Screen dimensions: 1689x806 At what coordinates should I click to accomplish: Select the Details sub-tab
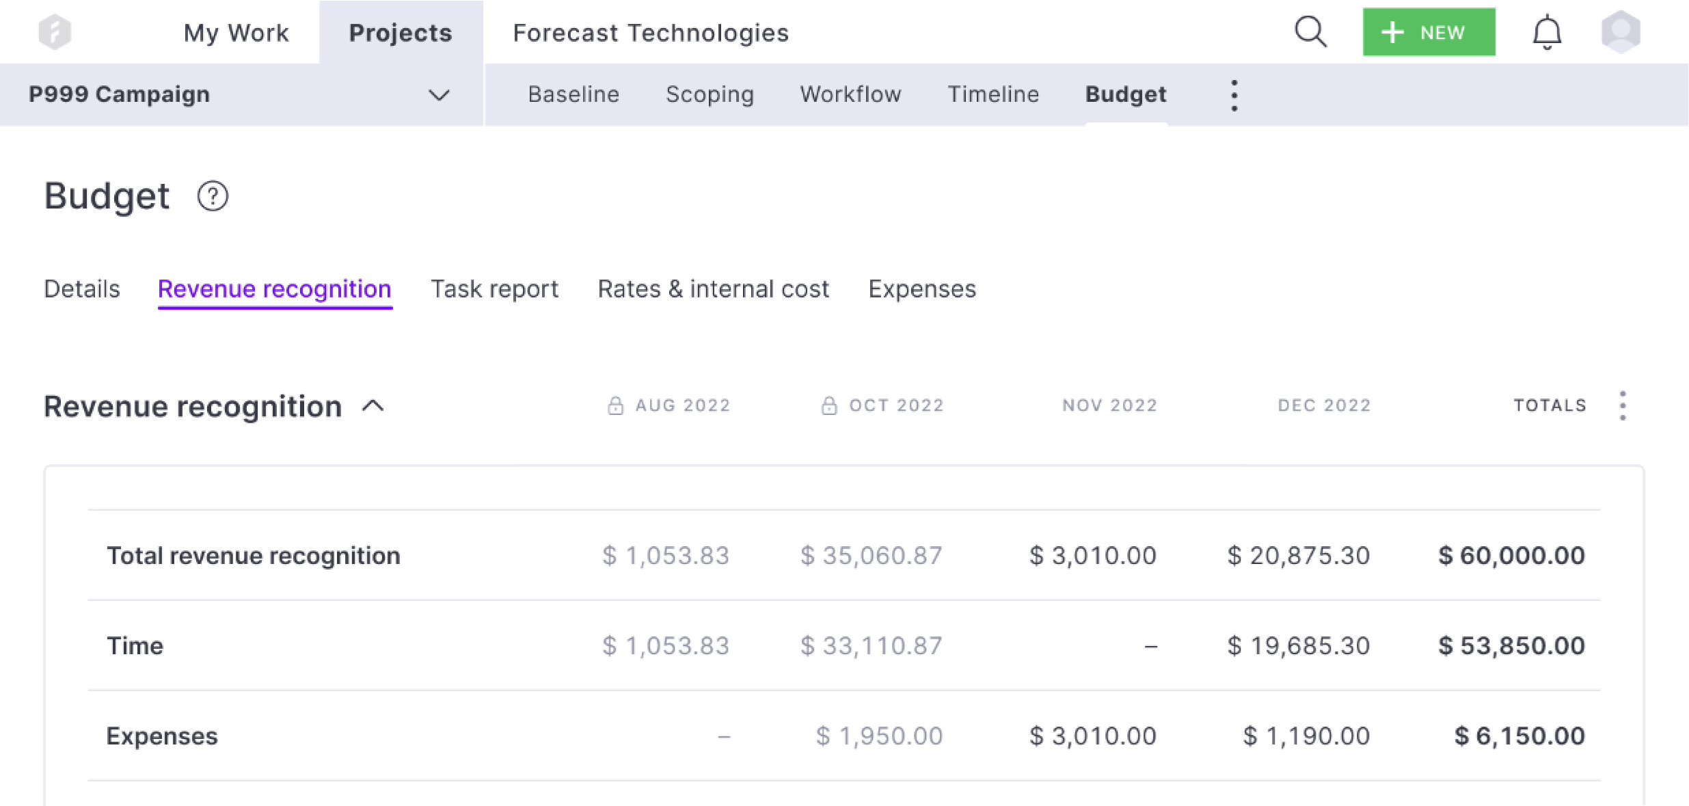(x=81, y=288)
